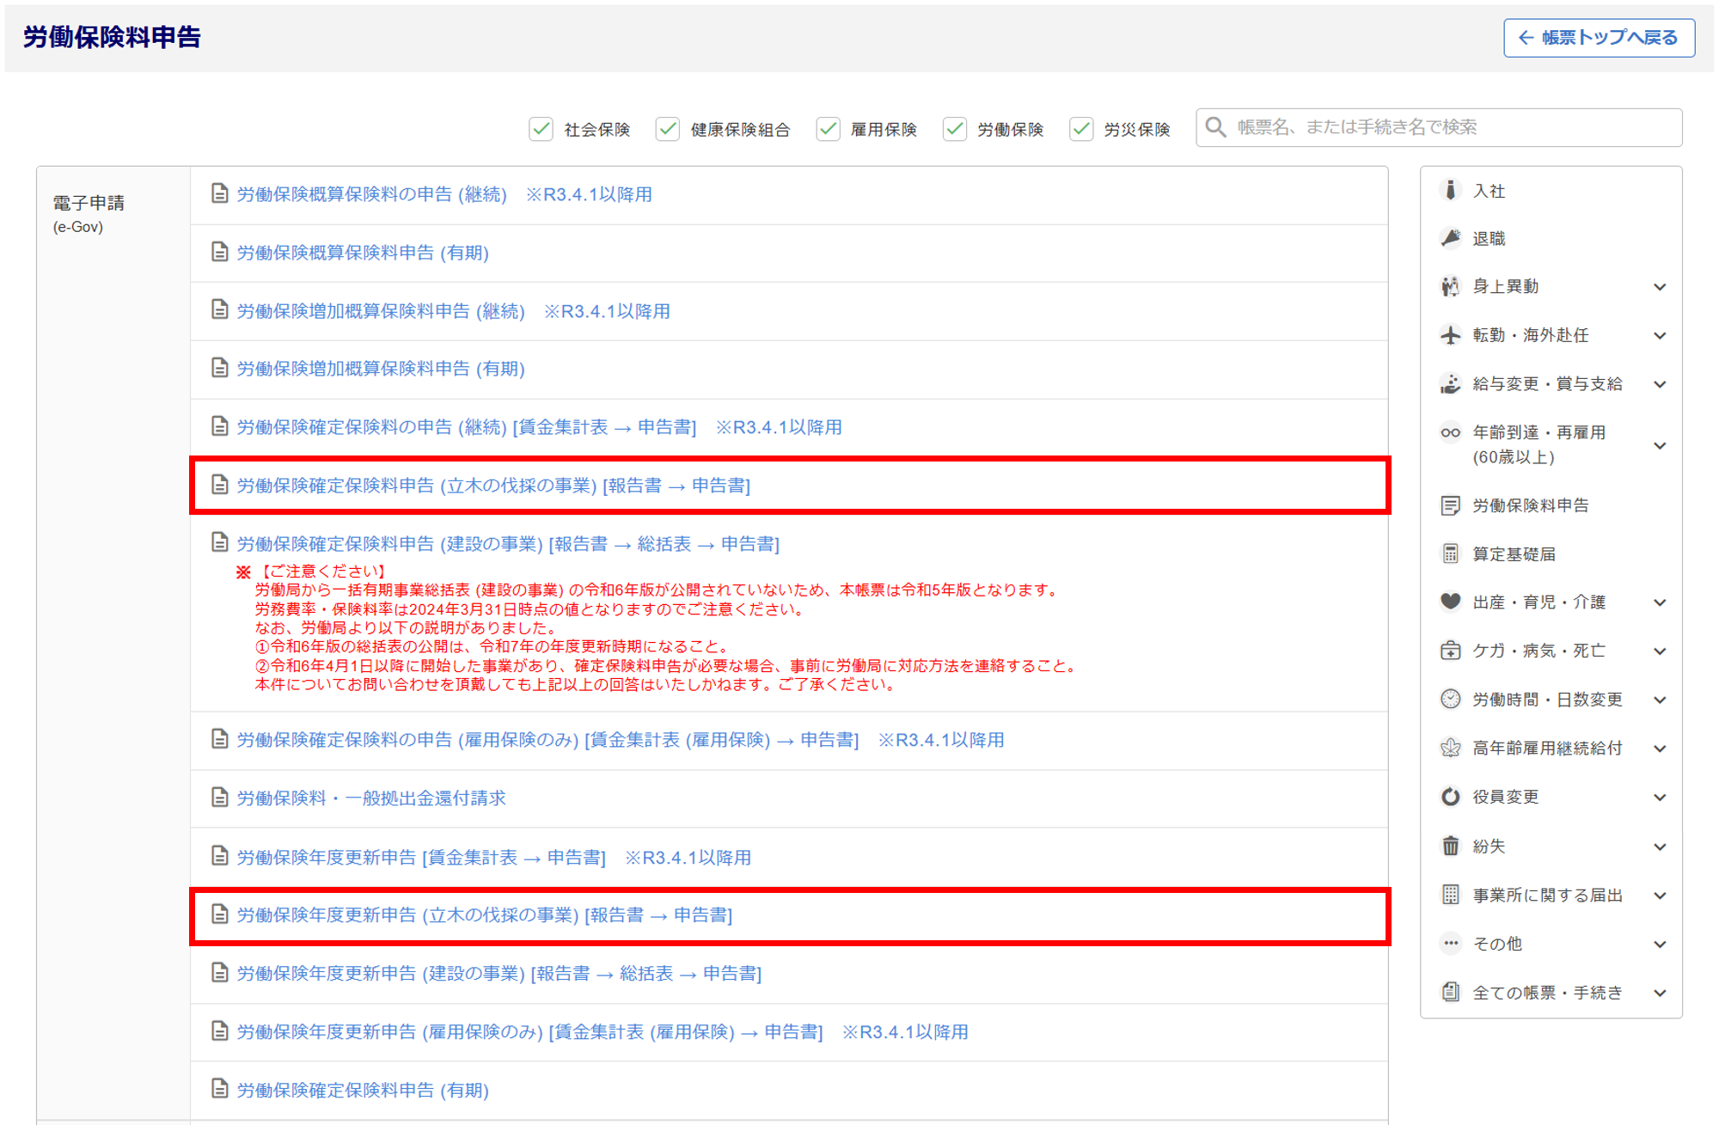
Task: Click the 帳票トップへ戻る button
Action: point(1599,38)
